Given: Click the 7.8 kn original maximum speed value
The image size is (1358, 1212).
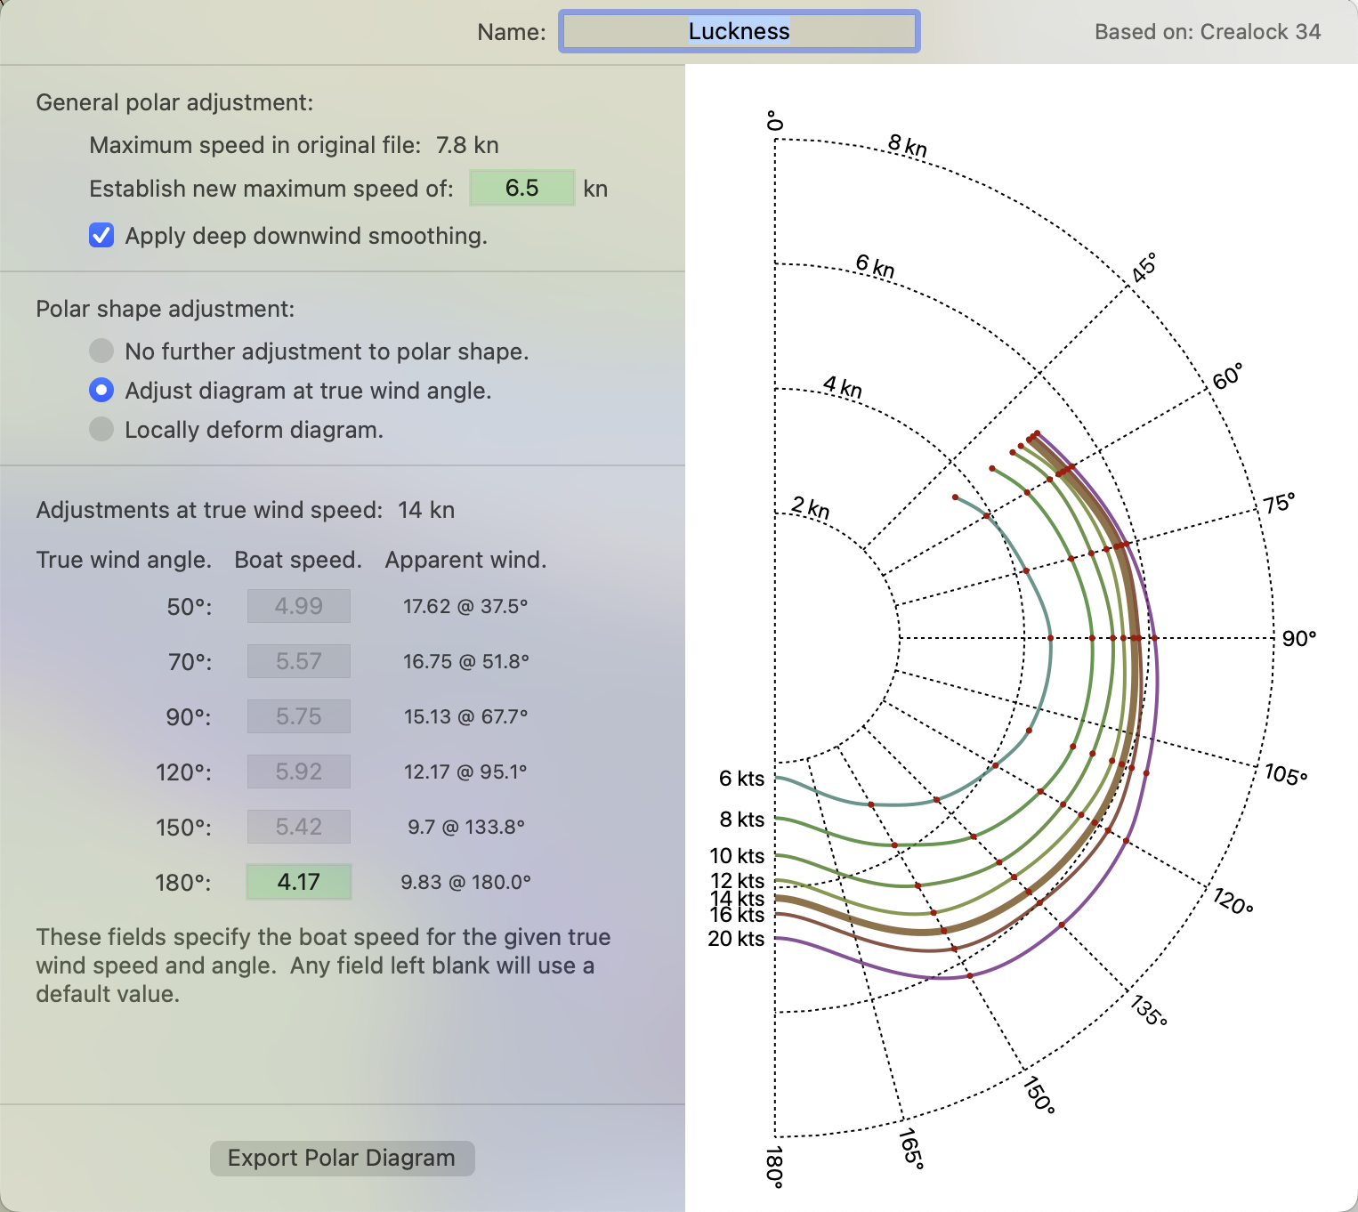Looking at the screenshot, I should [x=467, y=145].
